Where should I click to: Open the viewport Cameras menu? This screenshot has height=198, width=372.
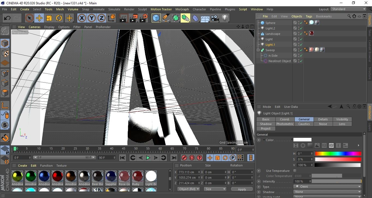[35, 27]
